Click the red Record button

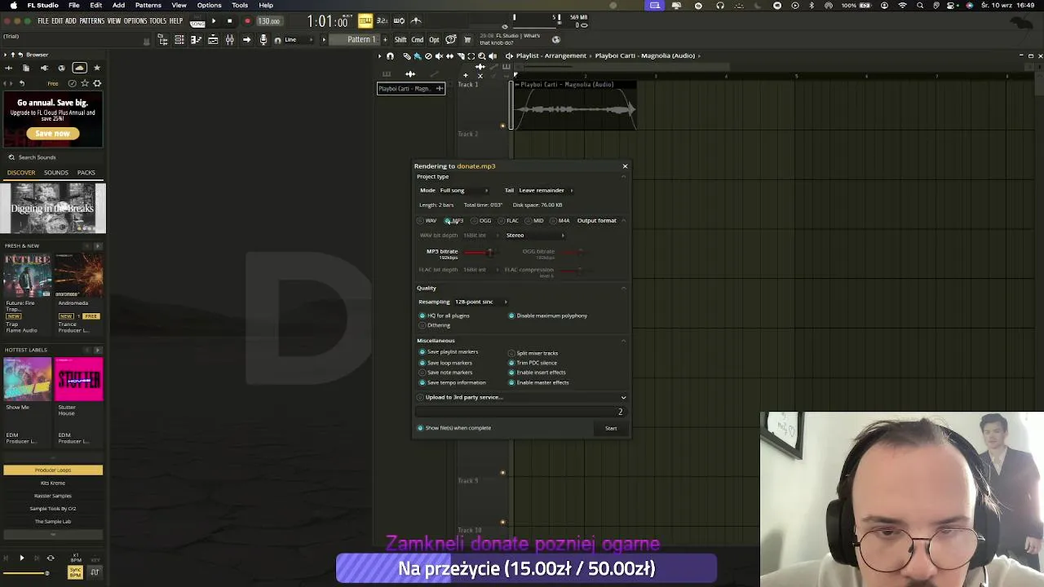click(x=247, y=21)
